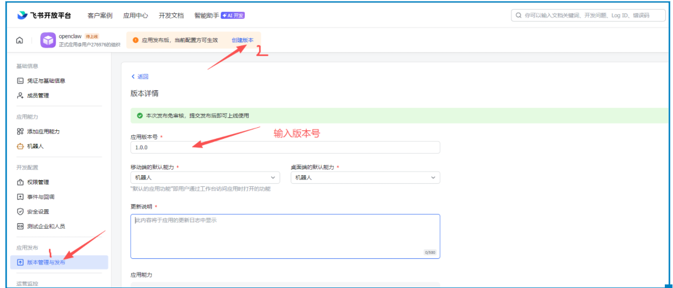Click the 0/500 character counter

click(x=430, y=252)
